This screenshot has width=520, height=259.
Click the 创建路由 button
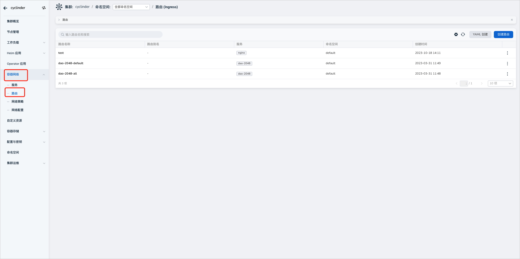click(x=503, y=35)
